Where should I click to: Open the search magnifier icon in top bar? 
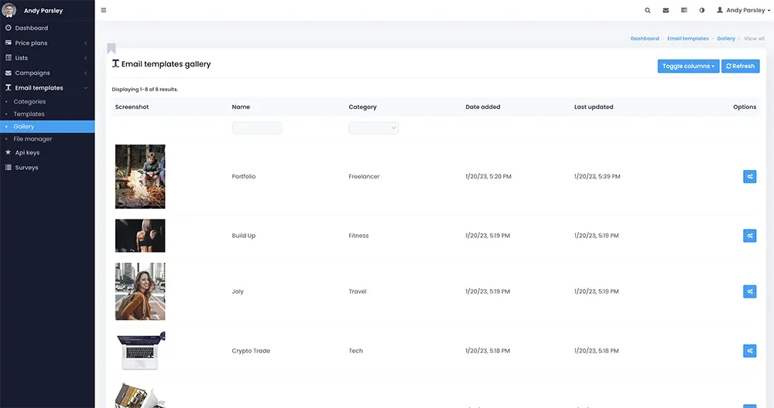(648, 10)
